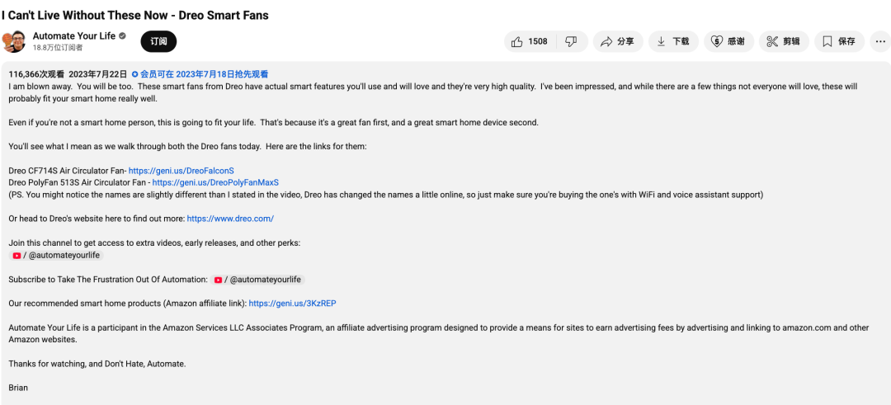Click the member star icon before 会员可在

(x=134, y=74)
